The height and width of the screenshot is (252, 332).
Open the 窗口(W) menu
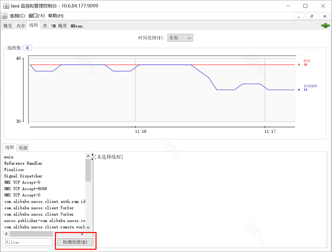click(36, 16)
